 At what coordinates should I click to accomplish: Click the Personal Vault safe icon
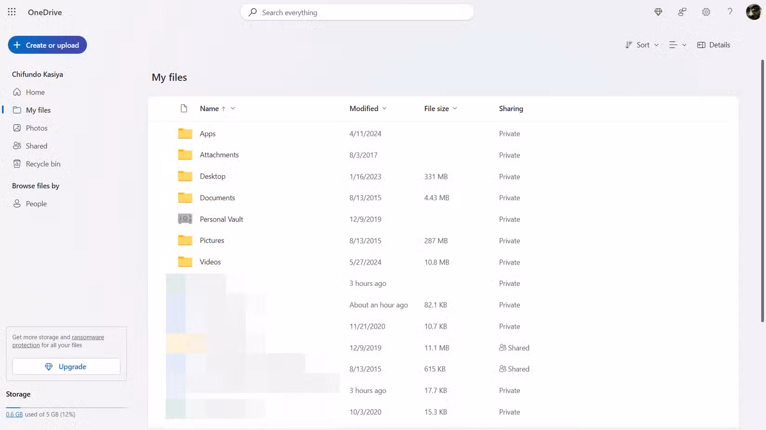click(x=185, y=219)
